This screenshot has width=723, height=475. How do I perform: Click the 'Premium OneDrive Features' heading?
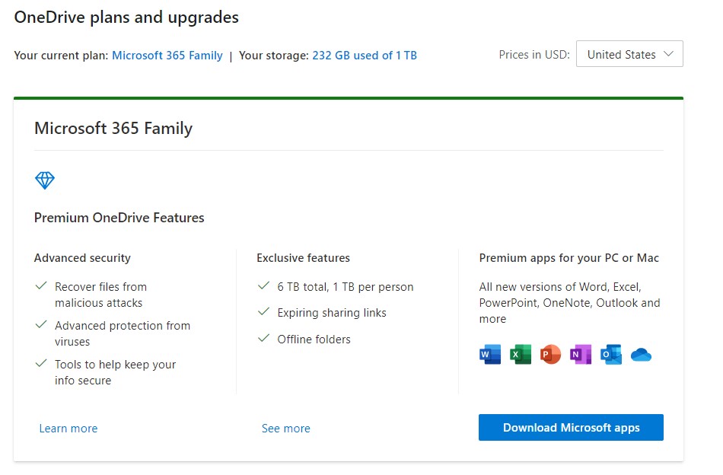(119, 218)
